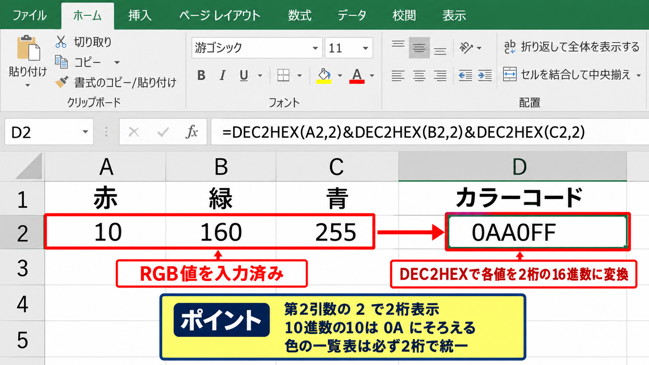Apply the yellow fill color bucket
Screen dimensions: 649x365
click(x=324, y=76)
